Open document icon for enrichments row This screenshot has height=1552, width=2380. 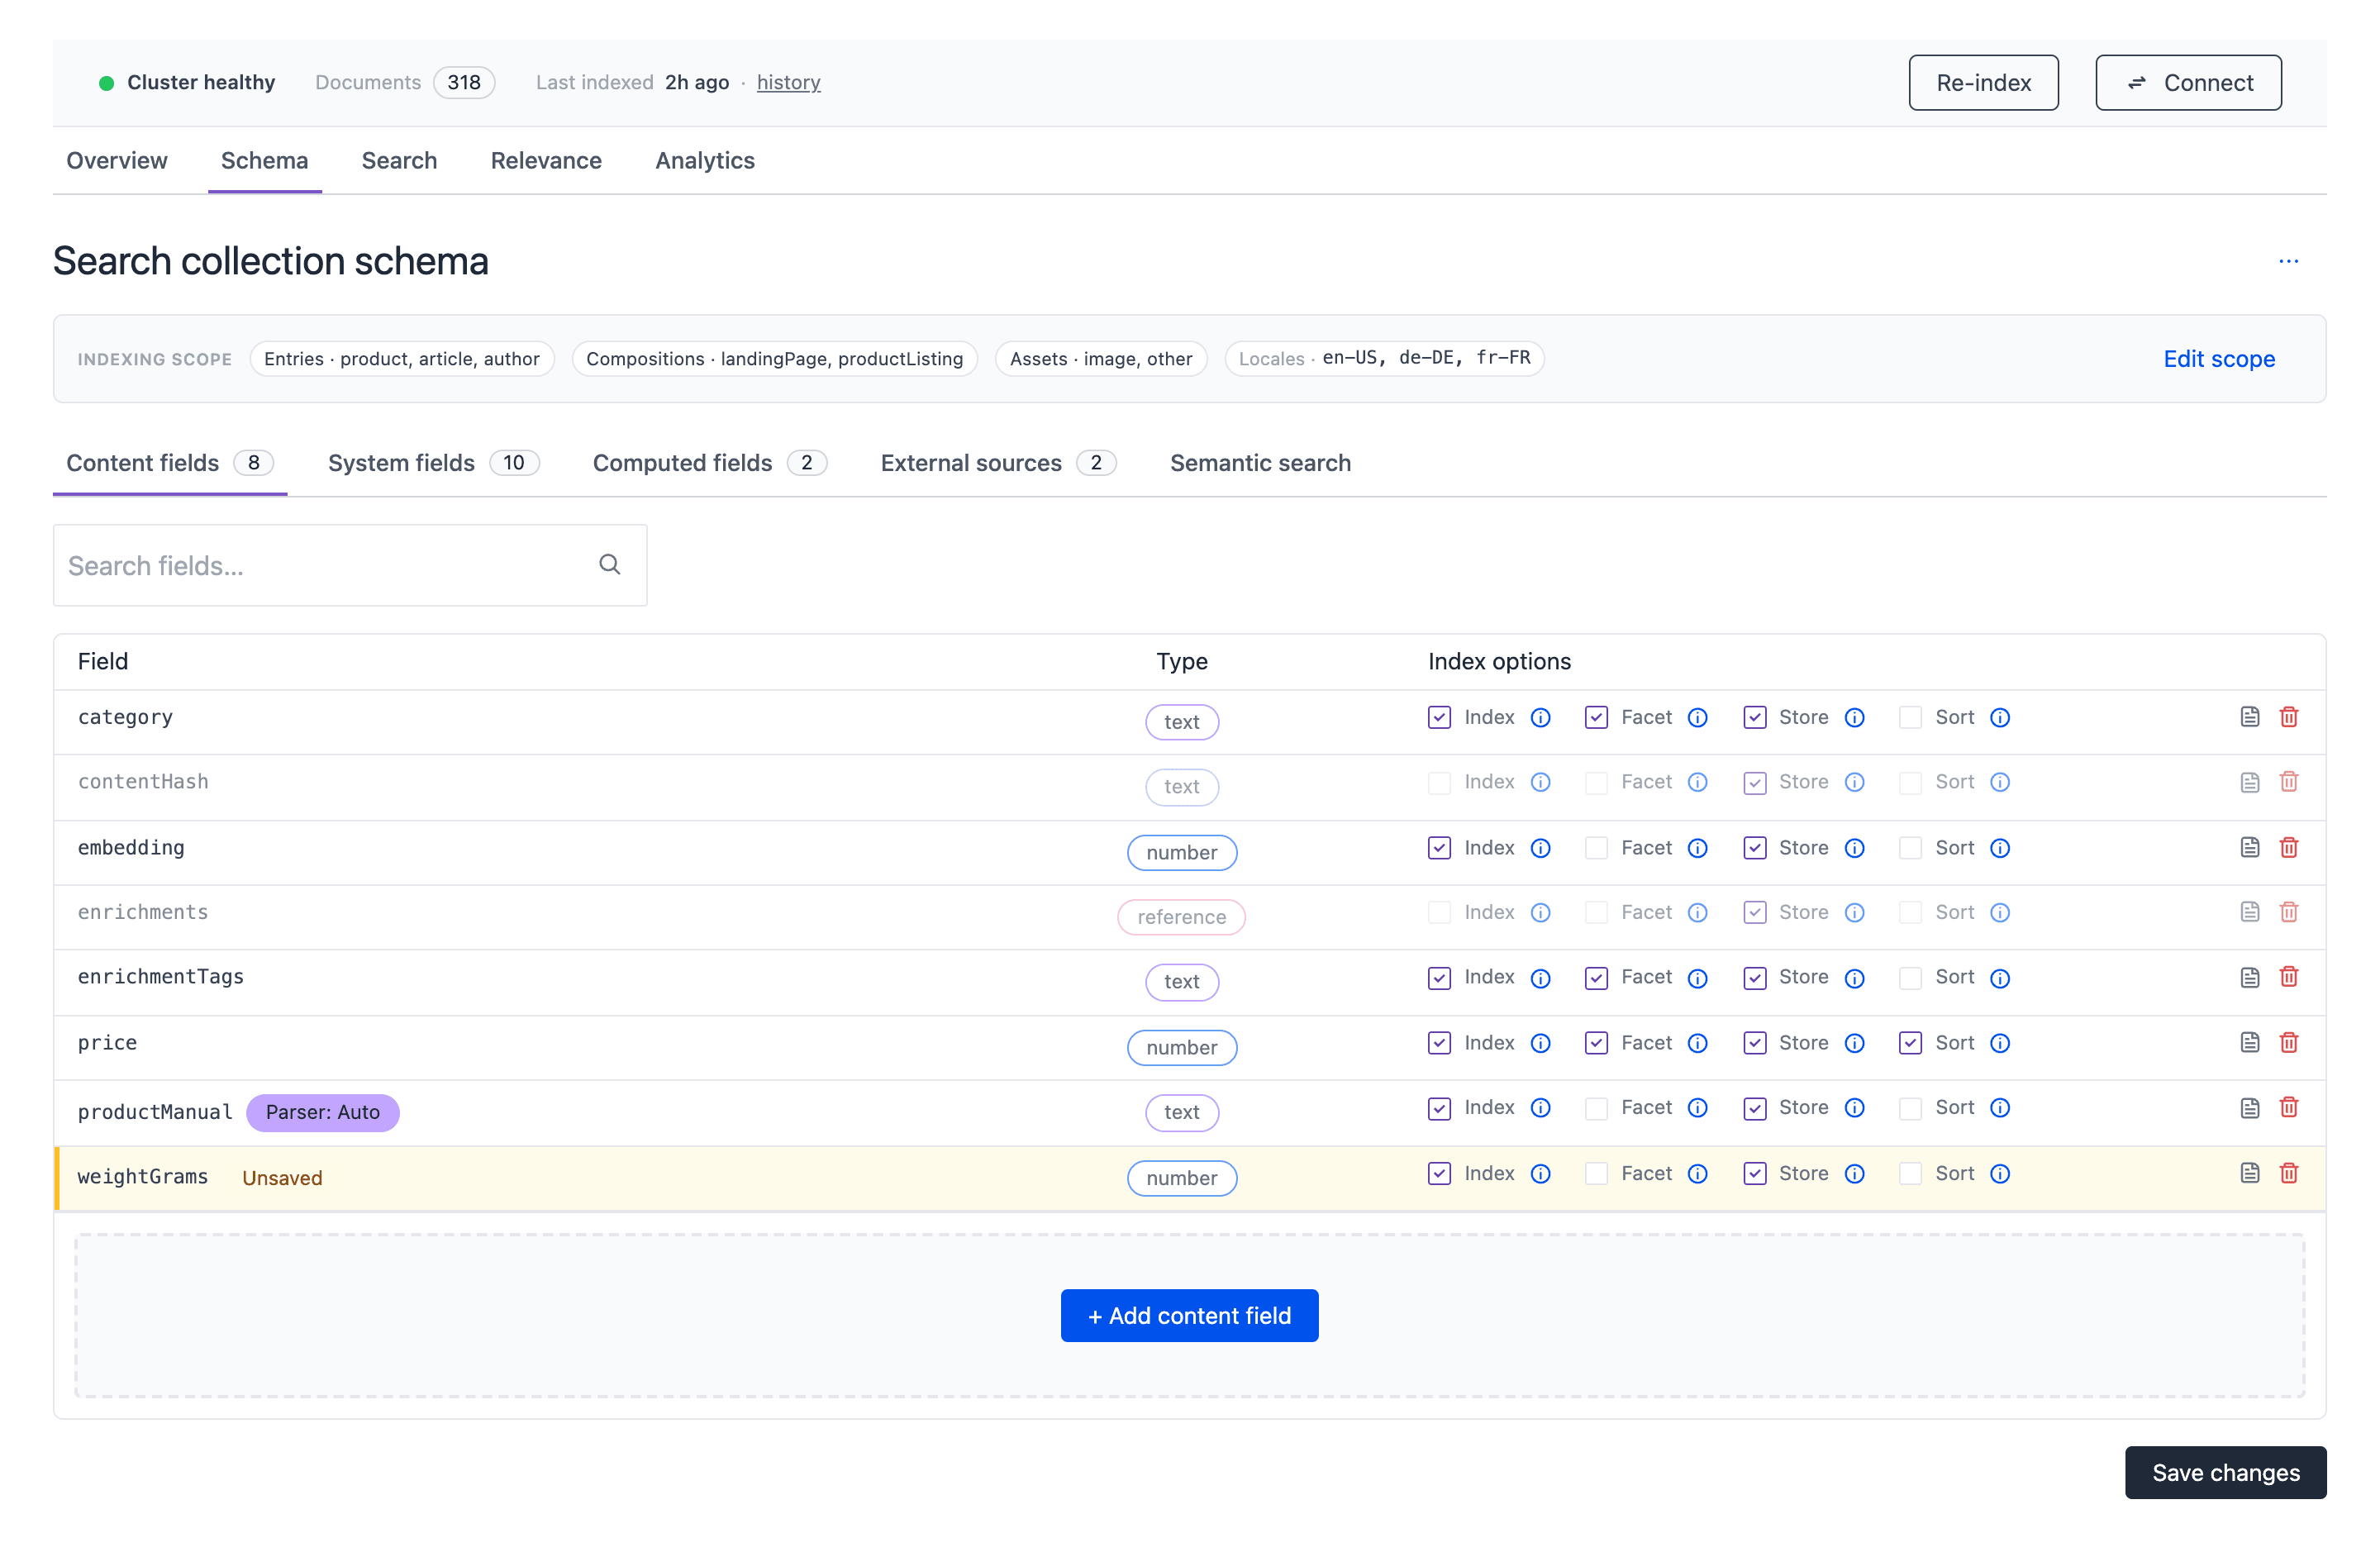(x=2250, y=912)
